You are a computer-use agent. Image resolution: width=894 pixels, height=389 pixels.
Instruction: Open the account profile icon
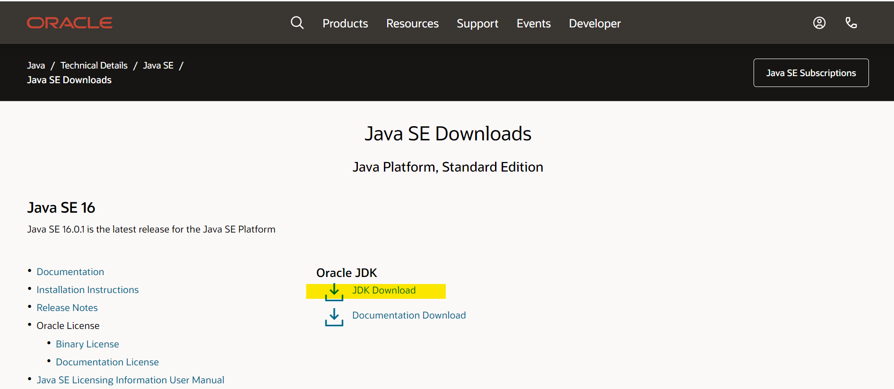coord(819,23)
